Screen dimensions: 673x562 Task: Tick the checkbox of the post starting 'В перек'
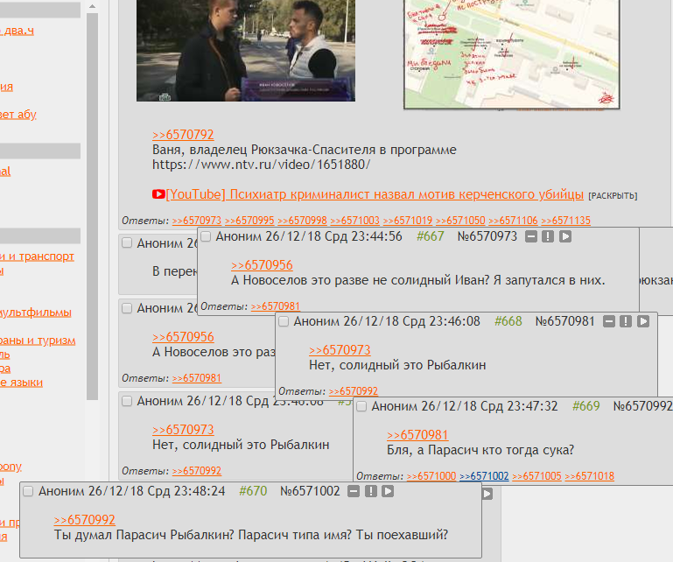tap(127, 243)
